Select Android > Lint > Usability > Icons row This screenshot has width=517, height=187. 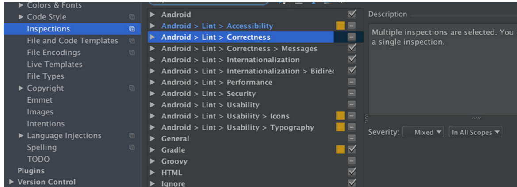point(256,116)
